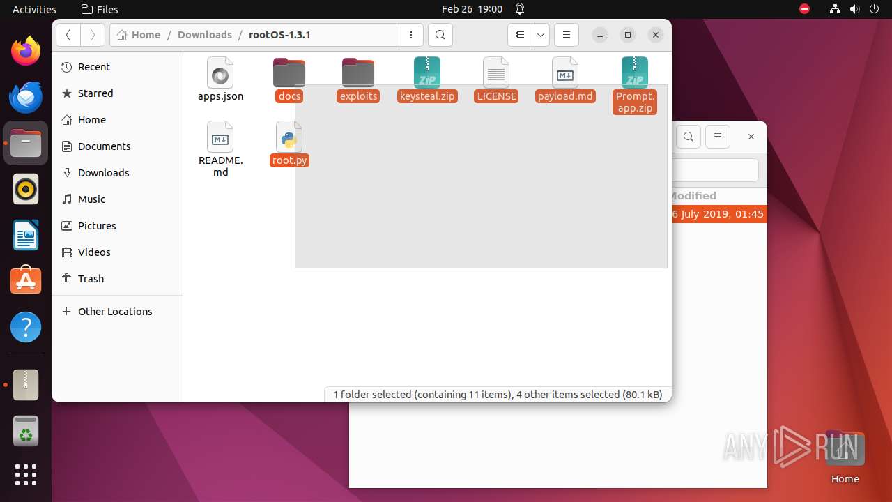Expand the view options dropdown arrow

point(541,35)
